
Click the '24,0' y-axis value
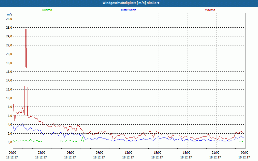[x=9, y=36]
